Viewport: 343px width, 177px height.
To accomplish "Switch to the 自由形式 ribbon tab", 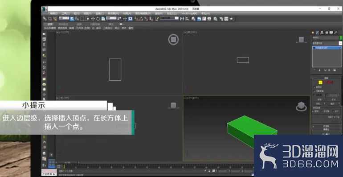I will (63, 24).
